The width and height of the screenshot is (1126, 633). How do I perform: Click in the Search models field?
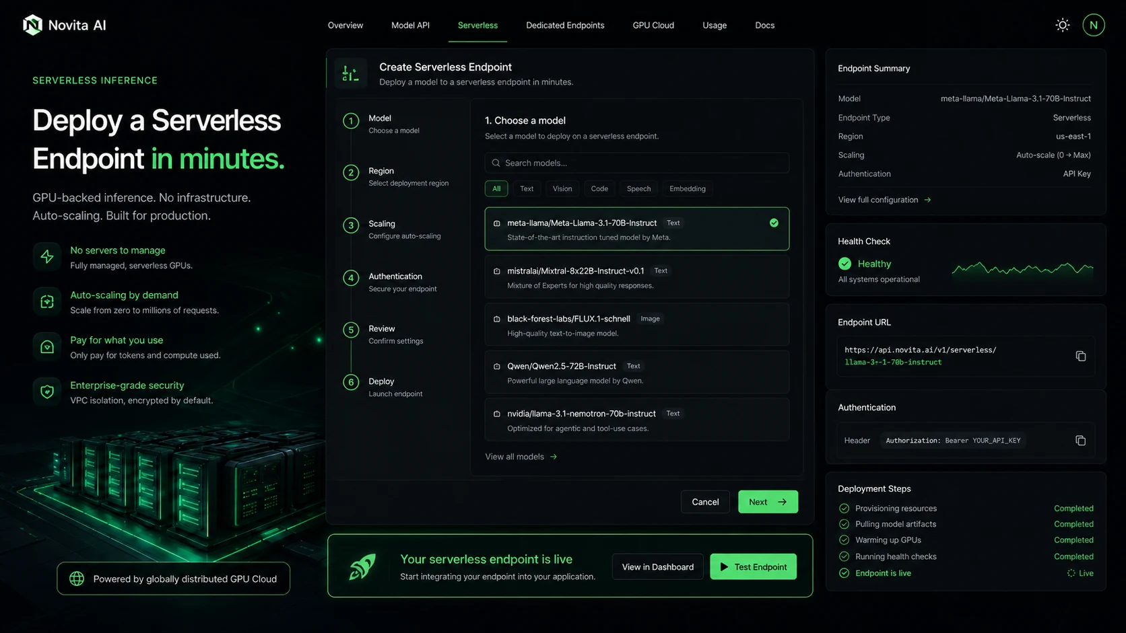[637, 163]
